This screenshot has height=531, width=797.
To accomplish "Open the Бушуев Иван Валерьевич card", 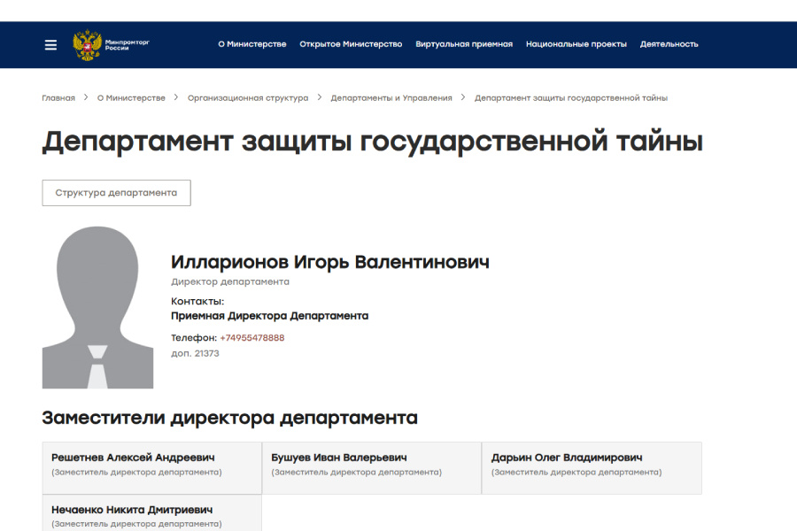I will [372, 468].
